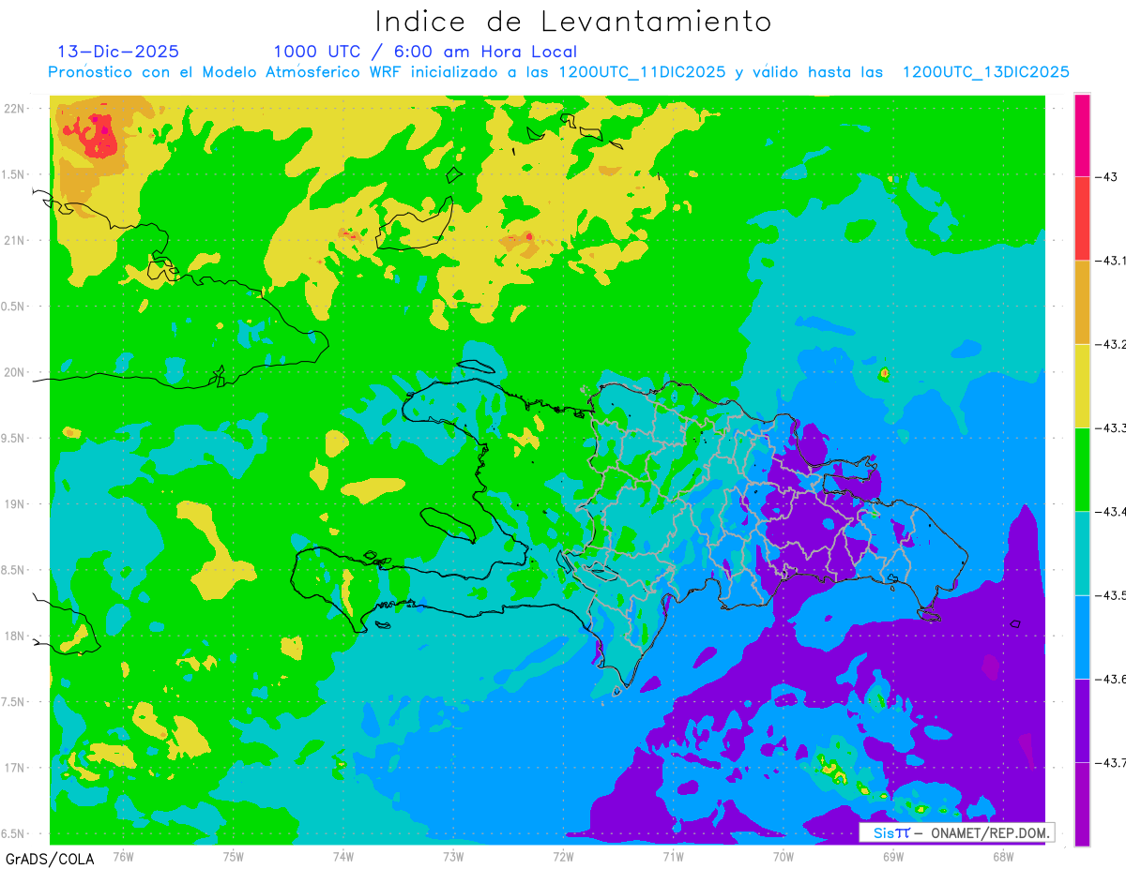1126x869 pixels.
Task: Click the '68W' longitude label
Action: point(1003,856)
